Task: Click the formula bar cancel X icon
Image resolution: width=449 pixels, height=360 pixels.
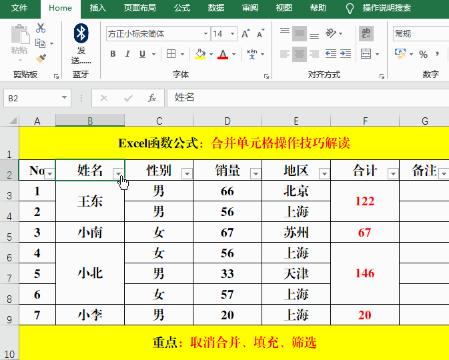Action: [104, 98]
